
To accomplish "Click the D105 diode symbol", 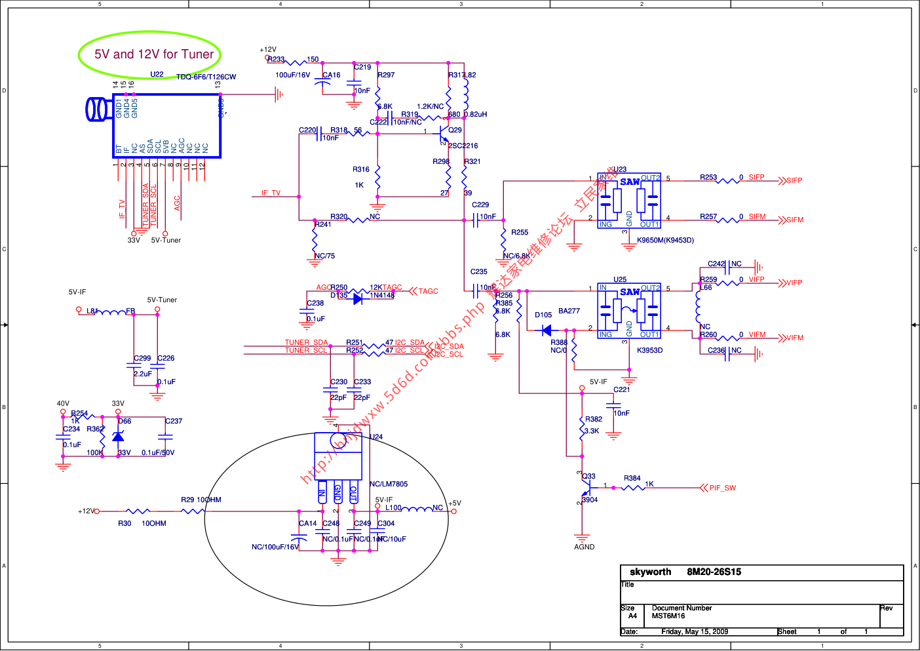I will 546,330.
